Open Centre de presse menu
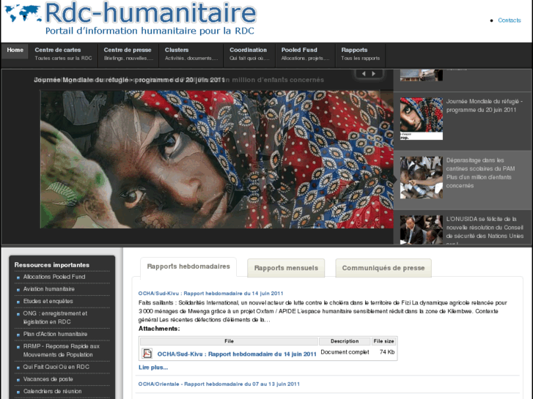 pos(128,54)
